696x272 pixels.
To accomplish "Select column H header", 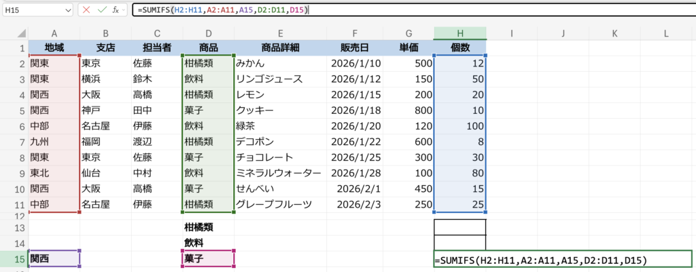I will [460, 33].
